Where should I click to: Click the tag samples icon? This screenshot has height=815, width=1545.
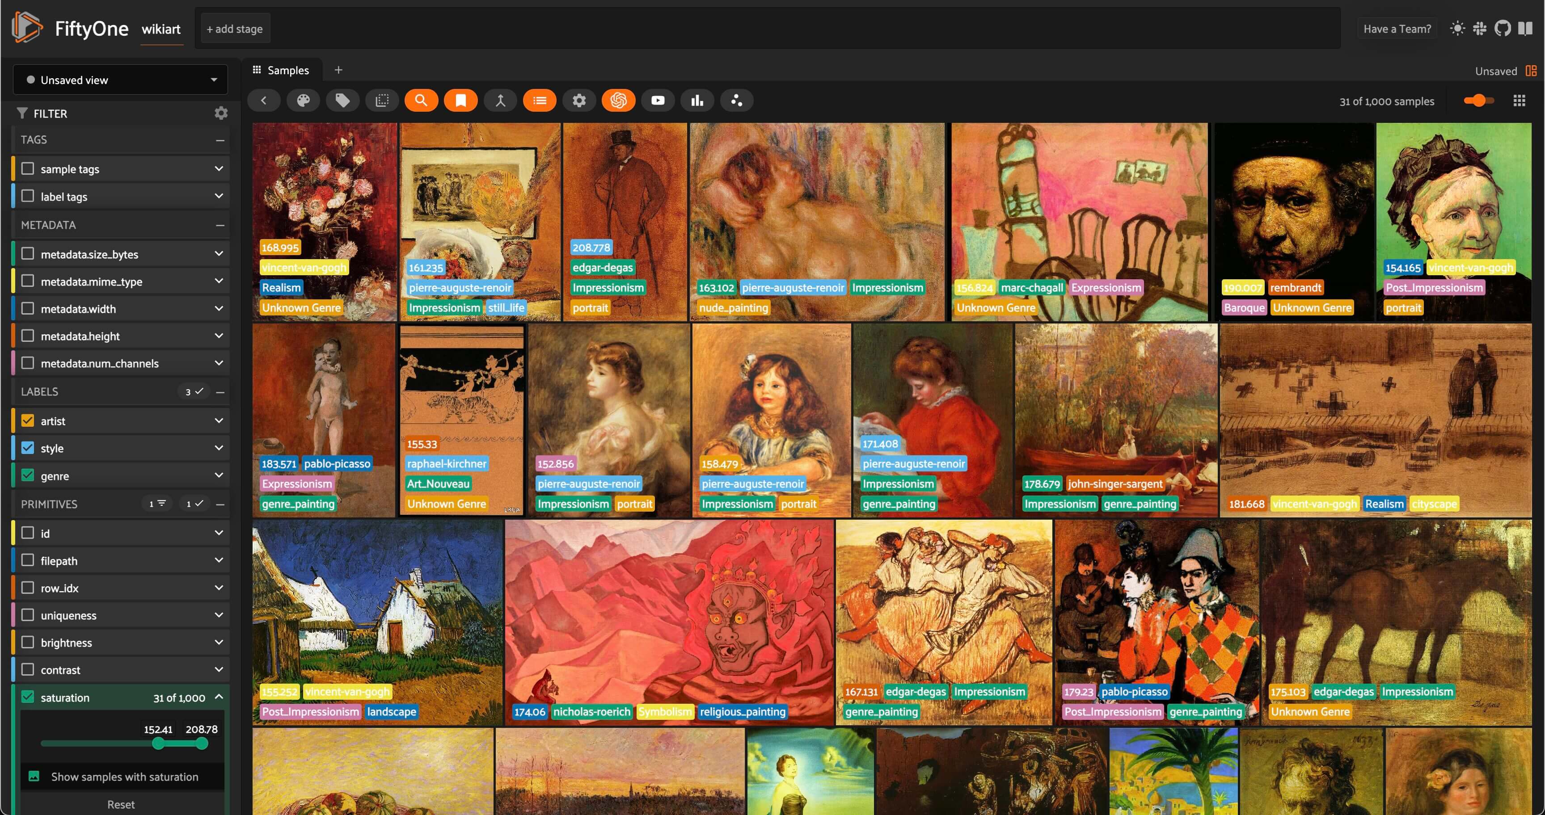click(342, 101)
